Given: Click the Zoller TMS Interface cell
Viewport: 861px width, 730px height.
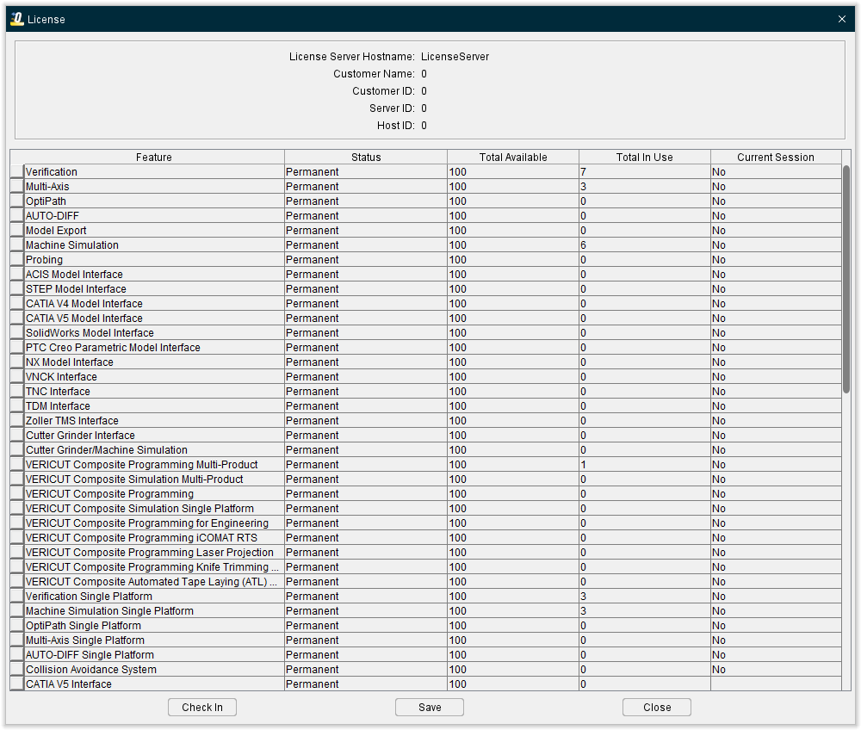Looking at the screenshot, I should (x=154, y=420).
